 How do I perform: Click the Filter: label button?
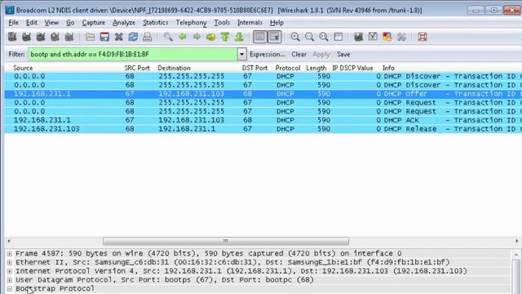click(x=16, y=55)
